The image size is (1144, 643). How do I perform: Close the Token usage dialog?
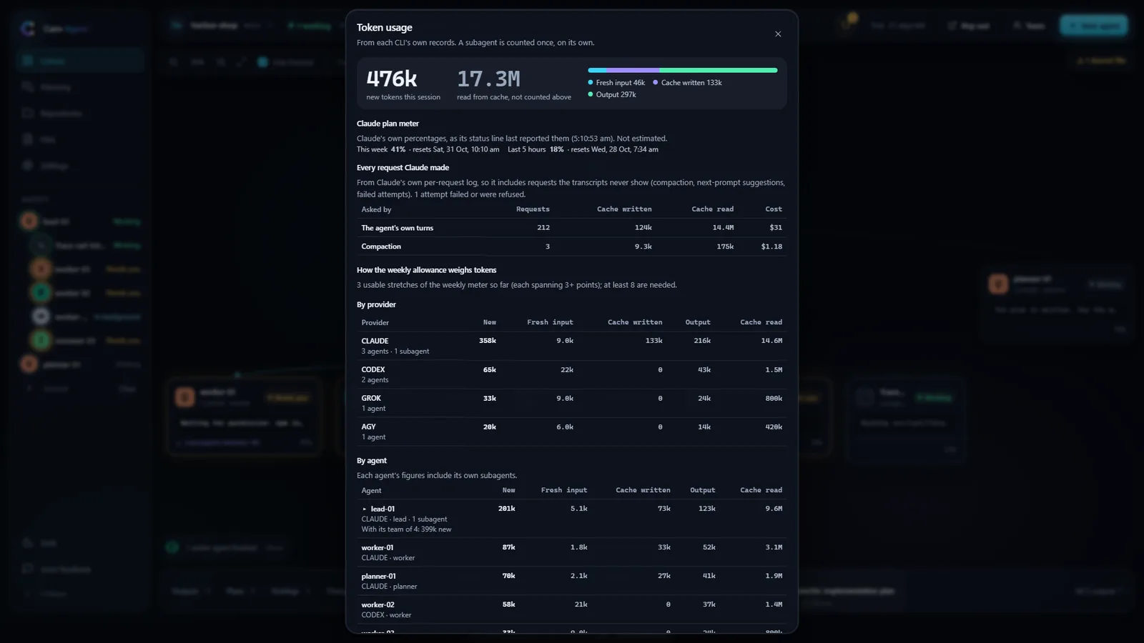(778, 34)
